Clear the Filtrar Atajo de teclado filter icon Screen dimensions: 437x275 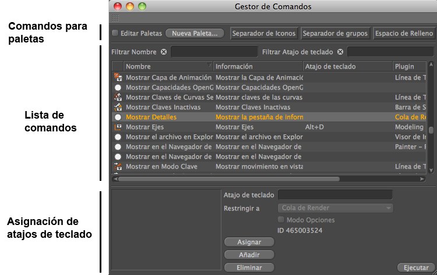(x=340, y=52)
